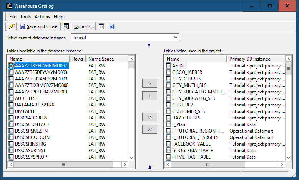Collapse panel using the top down arrow
Screen dimensions: 299x180
pyautogui.click(x=149, y=45)
